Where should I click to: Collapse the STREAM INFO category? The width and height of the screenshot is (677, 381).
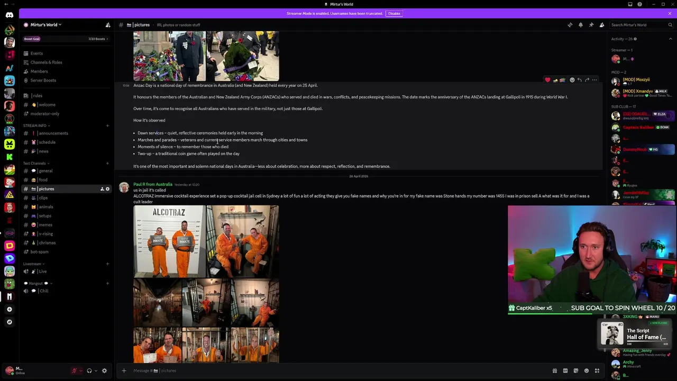(x=36, y=125)
